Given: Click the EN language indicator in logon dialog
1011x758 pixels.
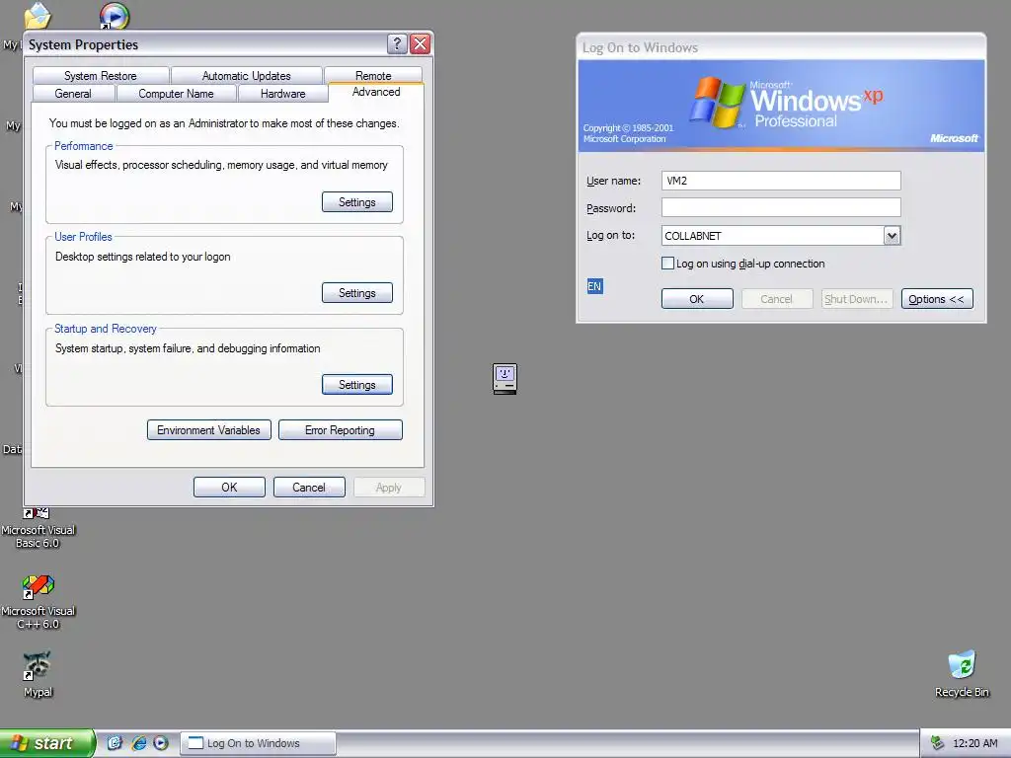Looking at the screenshot, I should pos(594,286).
